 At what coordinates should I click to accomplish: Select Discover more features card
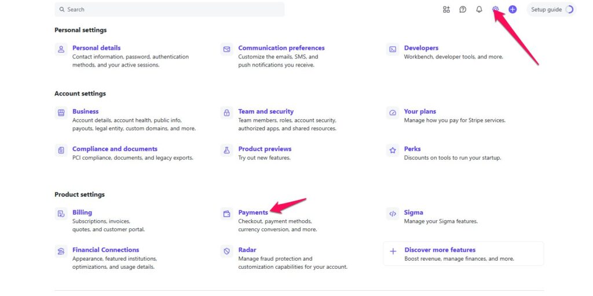pyautogui.click(x=463, y=253)
